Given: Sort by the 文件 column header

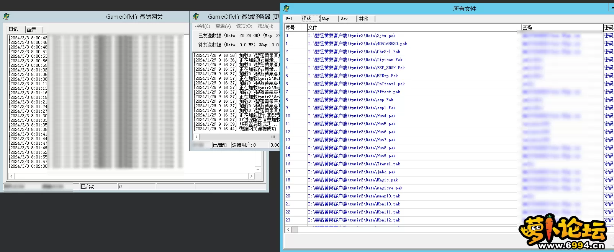Looking at the screenshot, I should (414, 27).
